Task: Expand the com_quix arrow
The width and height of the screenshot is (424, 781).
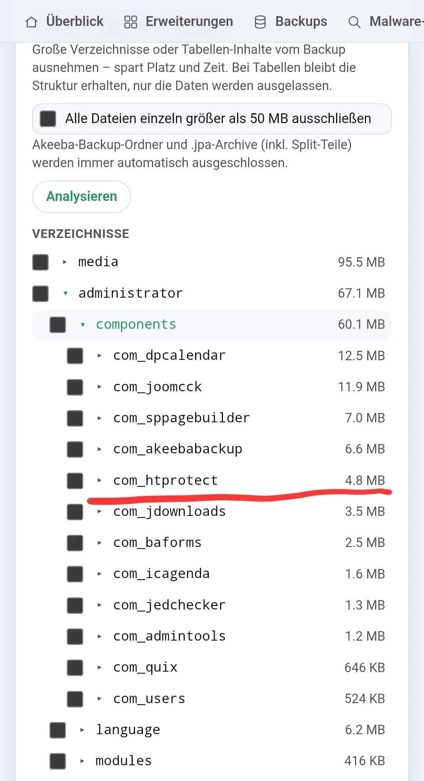Action: tap(99, 667)
